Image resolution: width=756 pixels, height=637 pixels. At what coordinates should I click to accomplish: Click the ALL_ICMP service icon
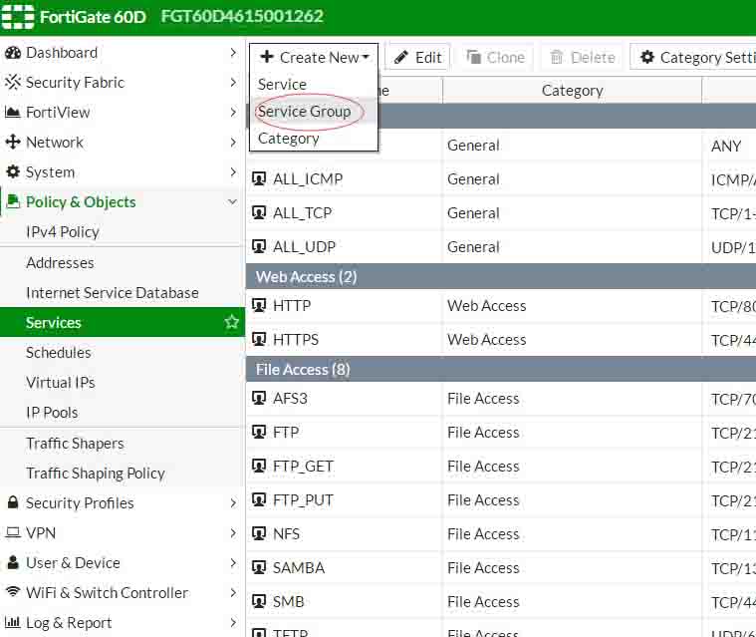click(259, 179)
